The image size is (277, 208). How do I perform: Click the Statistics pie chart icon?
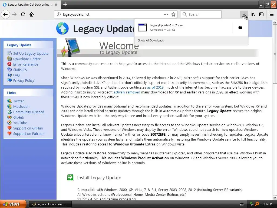point(9,69)
